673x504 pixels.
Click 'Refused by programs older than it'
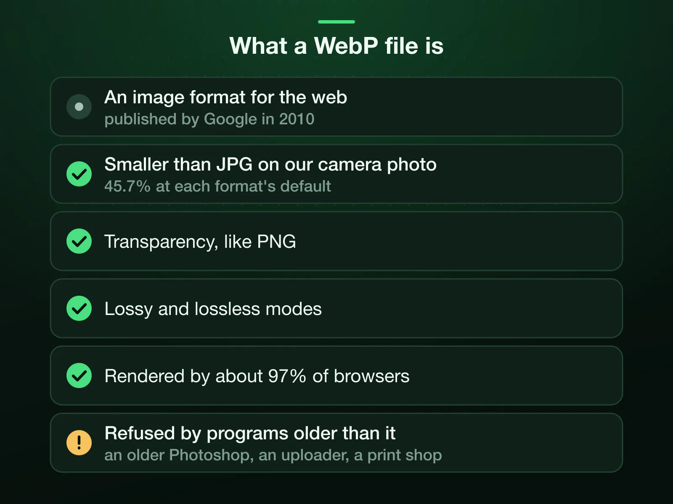click(250, 433)
